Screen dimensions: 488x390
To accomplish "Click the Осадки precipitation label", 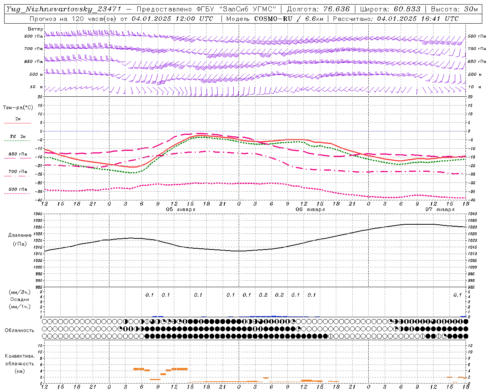I will tap(20, 299).
